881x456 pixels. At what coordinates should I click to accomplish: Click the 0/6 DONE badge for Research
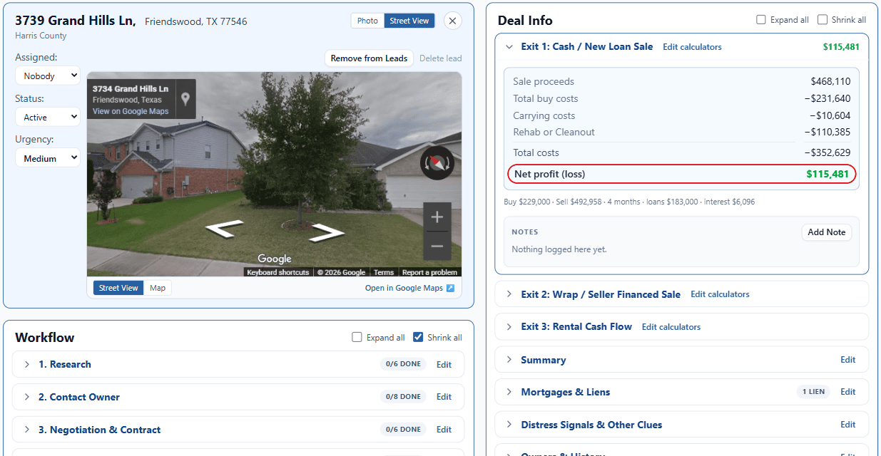(403, 364)
